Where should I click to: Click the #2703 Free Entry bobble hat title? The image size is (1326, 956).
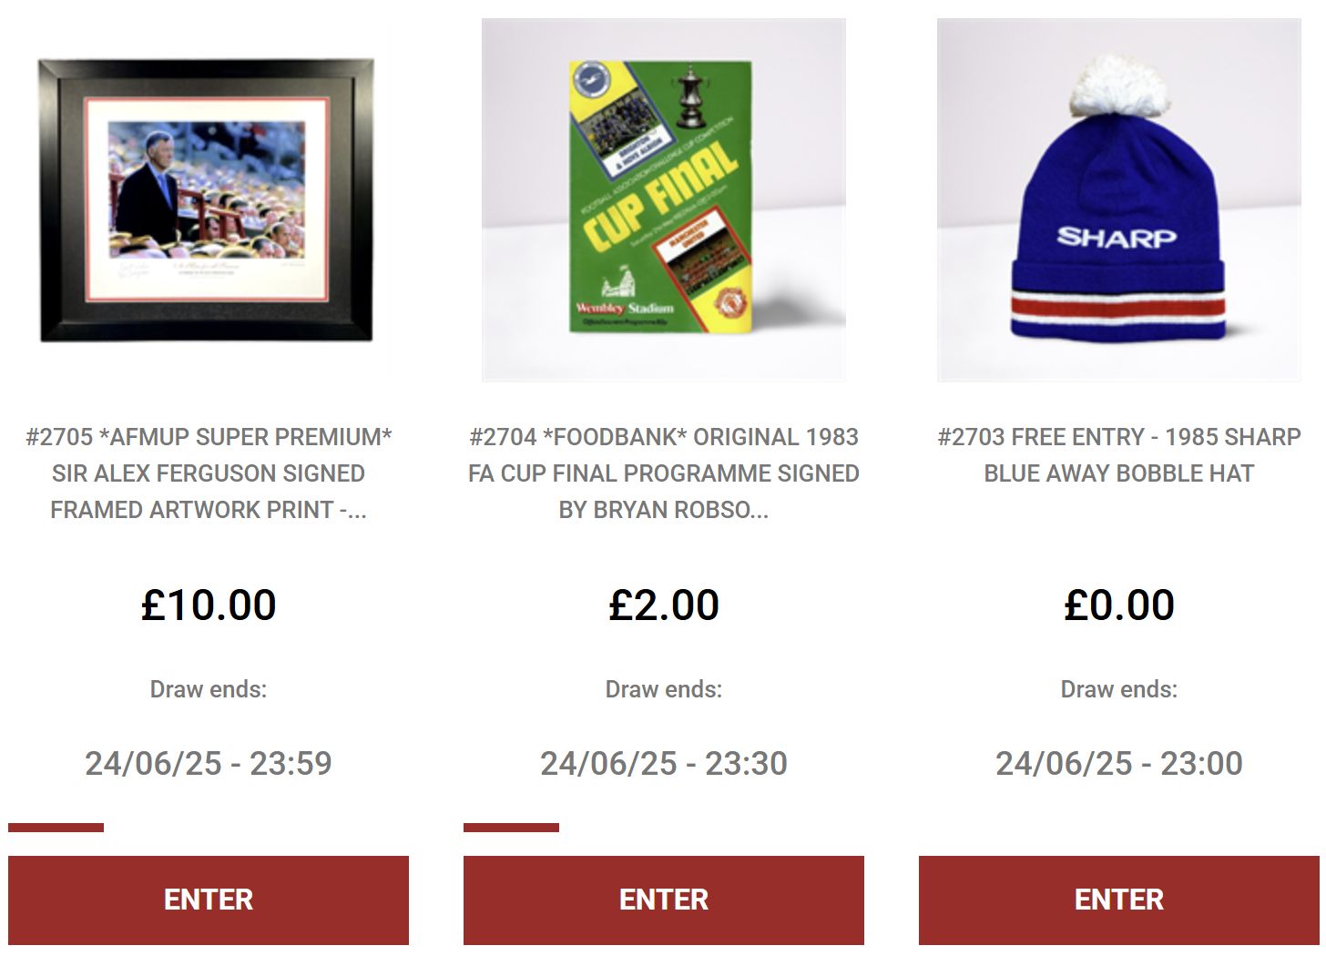point(1119,455)
